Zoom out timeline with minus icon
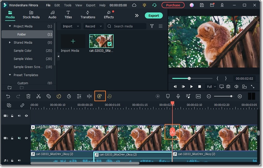263x168 pixels. [209, 97]
